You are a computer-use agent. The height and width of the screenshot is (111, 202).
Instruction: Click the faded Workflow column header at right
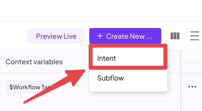192,62
